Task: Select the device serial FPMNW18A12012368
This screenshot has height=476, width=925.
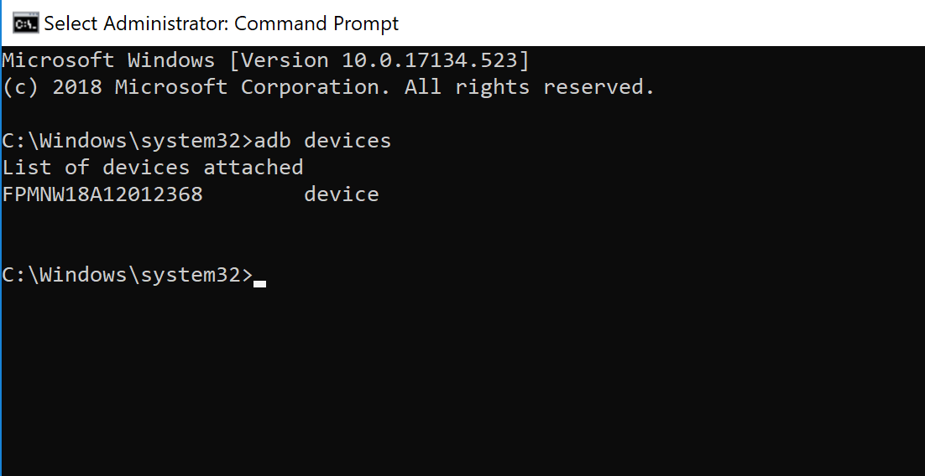Action: [x=102, y=194]
